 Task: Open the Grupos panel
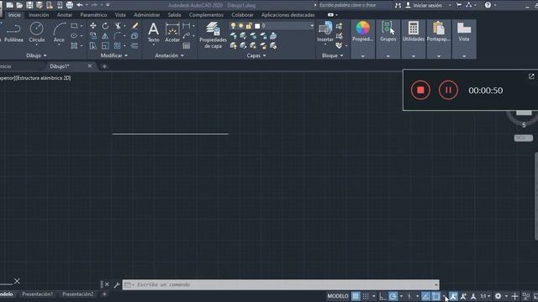tap(388, 33)
